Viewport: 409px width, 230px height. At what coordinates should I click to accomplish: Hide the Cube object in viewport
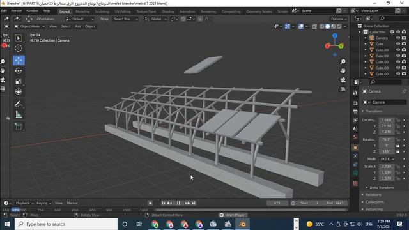[398, 44]
